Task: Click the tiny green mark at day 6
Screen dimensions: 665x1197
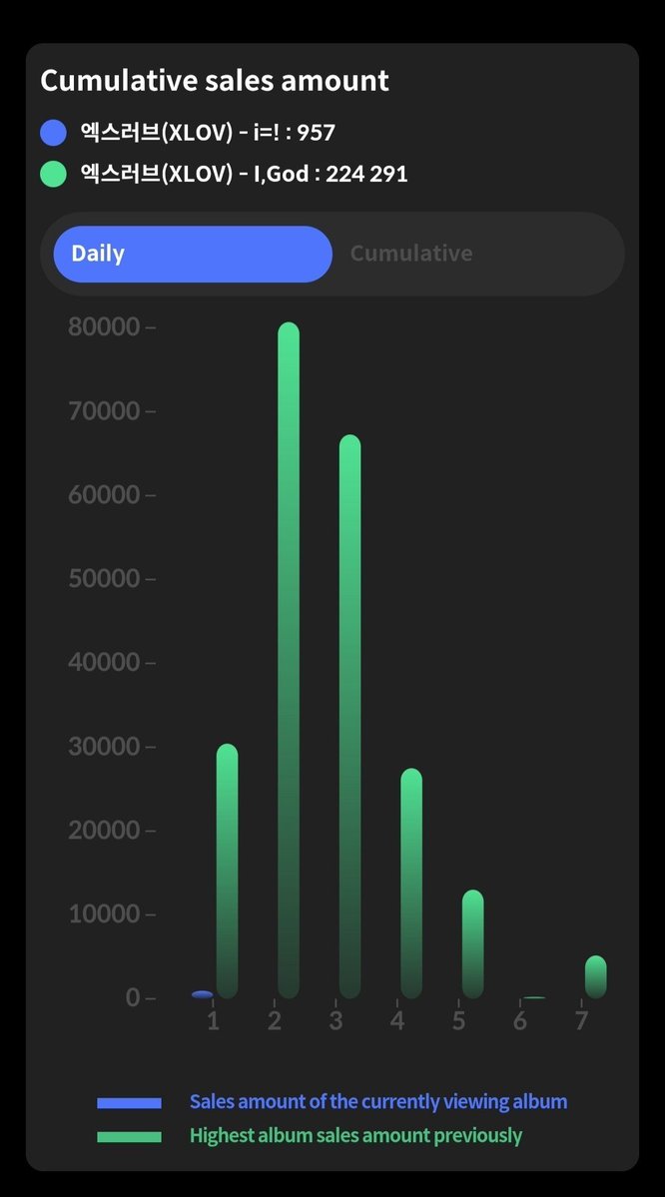Action: click(x=534, y=997)
